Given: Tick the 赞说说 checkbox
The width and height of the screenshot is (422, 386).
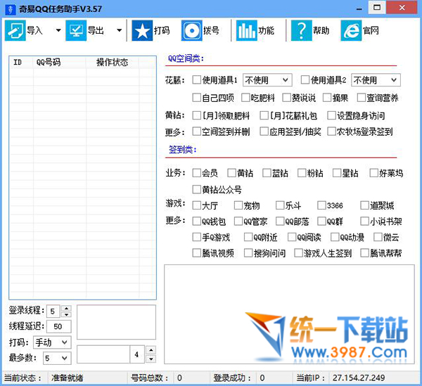Looking at the screenshot, I should 286,98.
